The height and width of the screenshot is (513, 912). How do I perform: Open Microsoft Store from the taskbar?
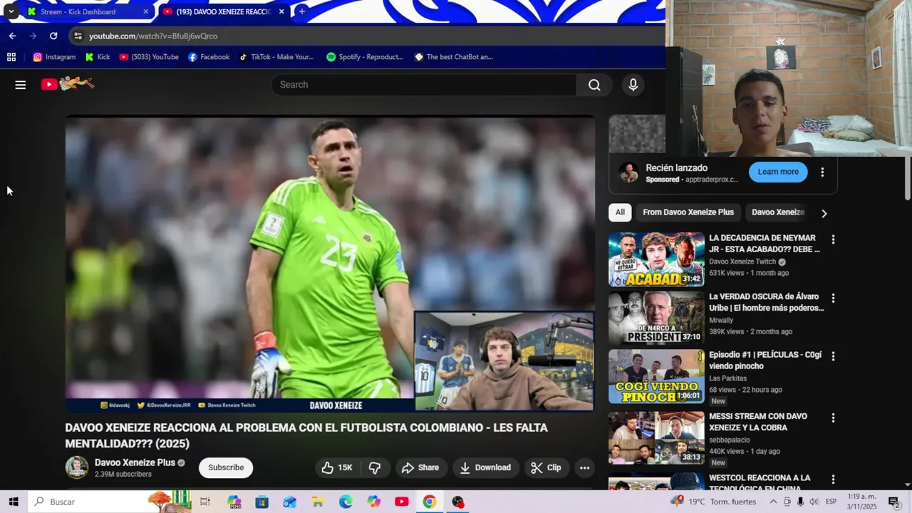[262, 502]
